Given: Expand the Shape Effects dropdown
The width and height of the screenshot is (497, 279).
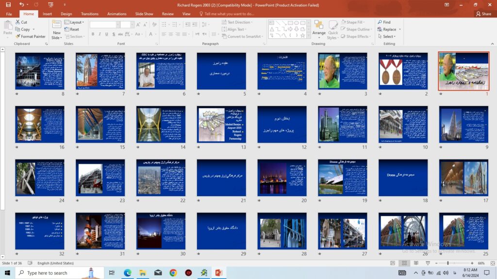Looking at the screenshot, I should point(356,36).
